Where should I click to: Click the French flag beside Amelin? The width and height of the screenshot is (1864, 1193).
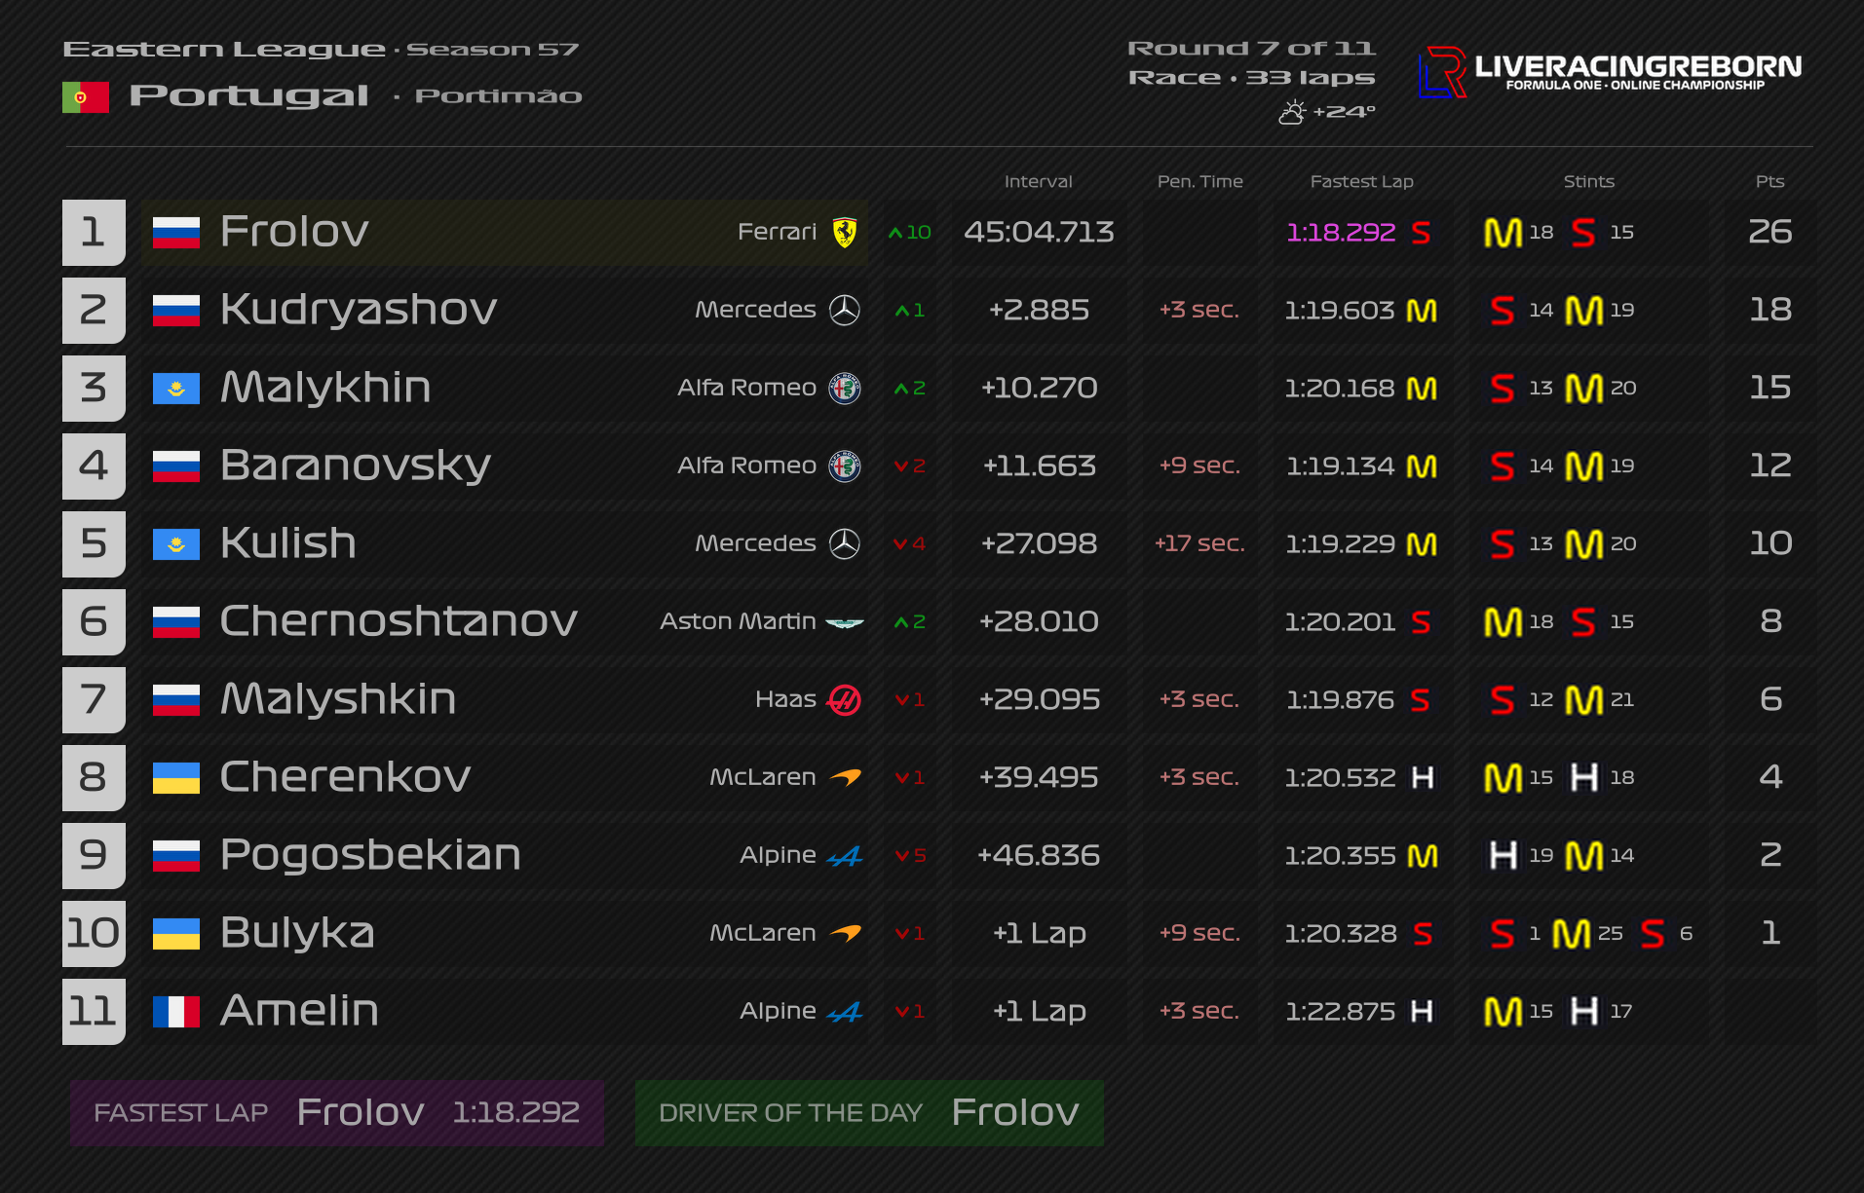(x=176, y=1011)
